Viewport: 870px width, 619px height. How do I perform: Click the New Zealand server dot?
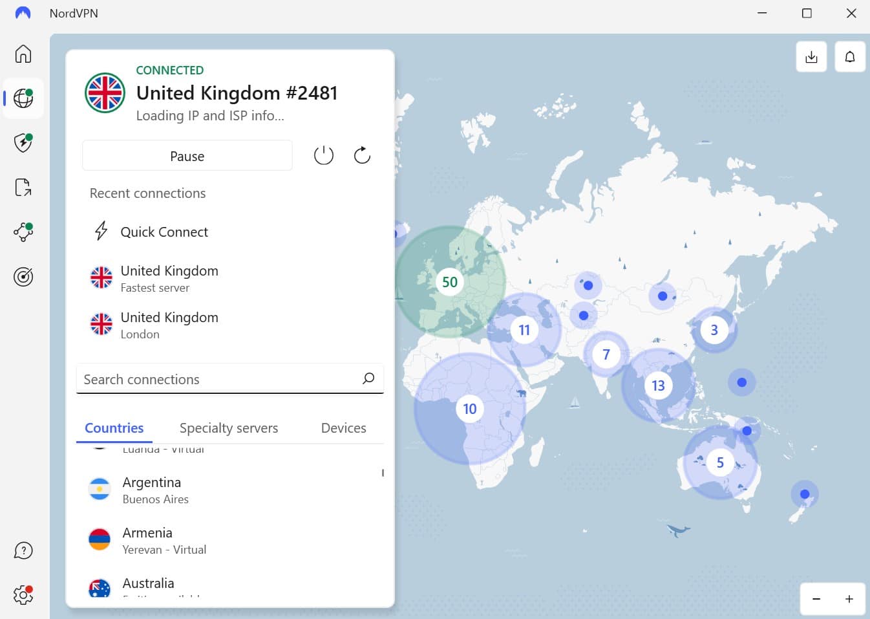(x=805, y=494)
